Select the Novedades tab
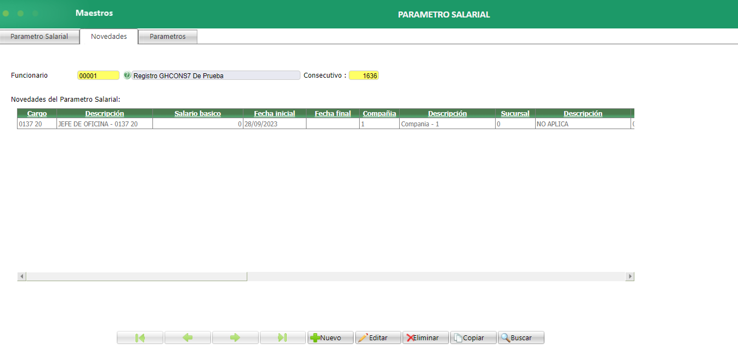This screenshot has width=738, height=355. pos(108,36)
